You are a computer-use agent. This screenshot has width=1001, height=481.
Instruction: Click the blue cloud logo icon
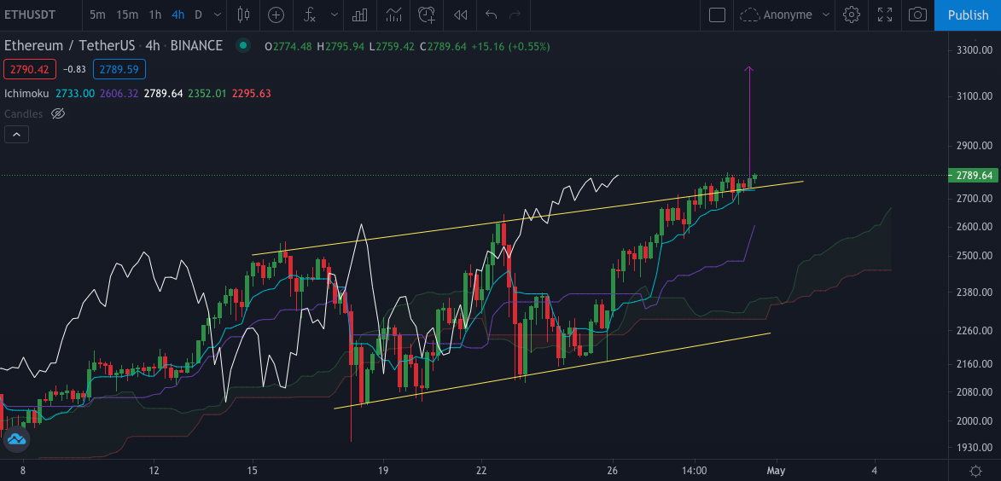[16, 439]
